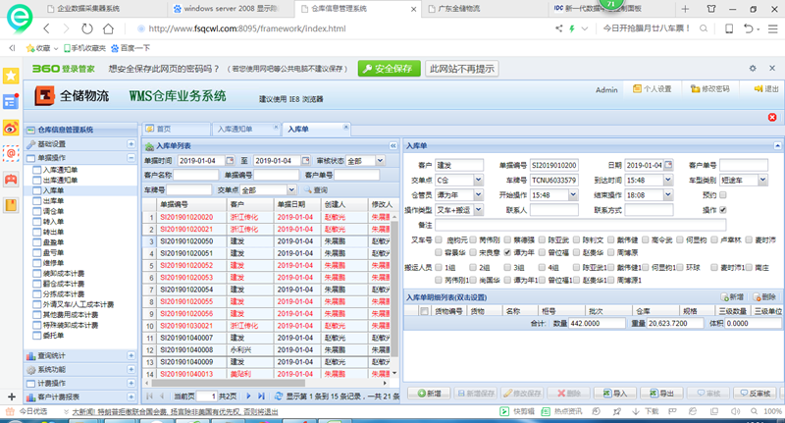
Task: Toggle the 预约 checkbox
Action: (x=722, y=194)
